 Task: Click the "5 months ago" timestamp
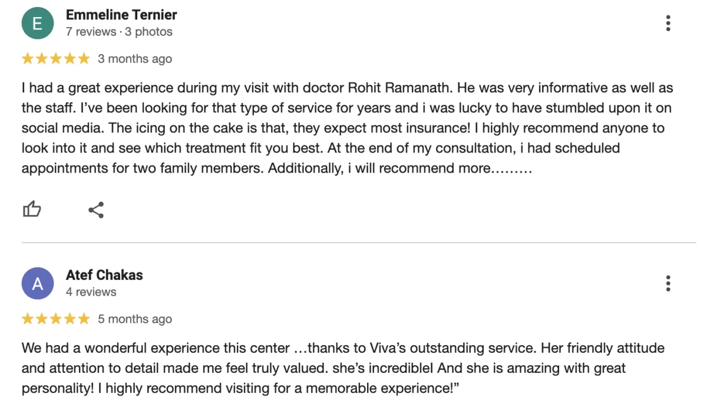click(135, 319)
